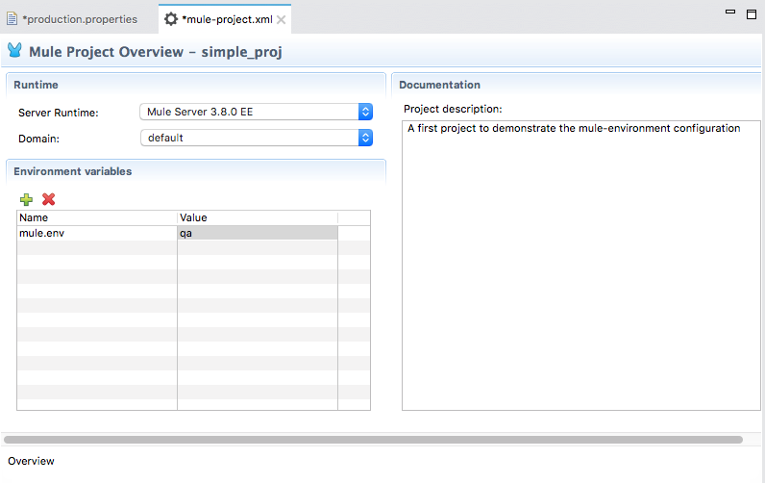Open the Server Runtime dropdown
The width and height of the screenshot is (765, 483).
257,112
